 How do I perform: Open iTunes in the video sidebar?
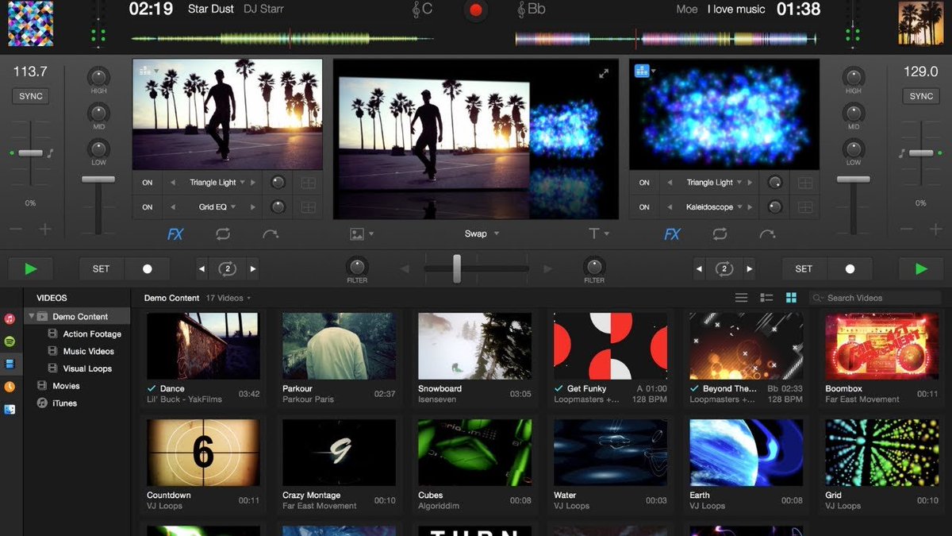tap(64, 403)
